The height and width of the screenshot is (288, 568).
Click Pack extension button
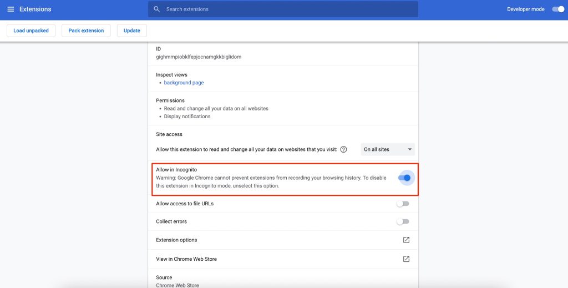(86, 31)
